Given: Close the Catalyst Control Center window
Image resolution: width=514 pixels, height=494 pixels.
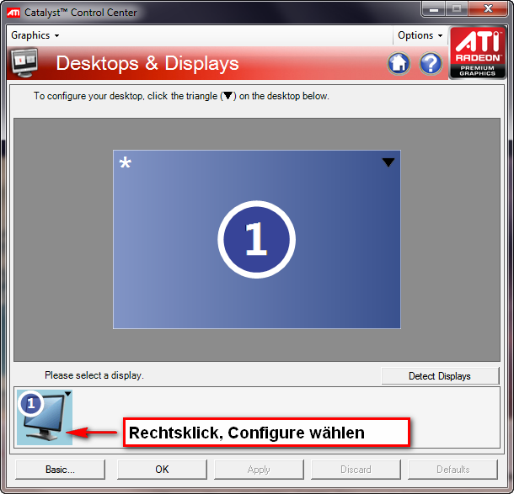Looking at the screenshot, I should [488, 9].
